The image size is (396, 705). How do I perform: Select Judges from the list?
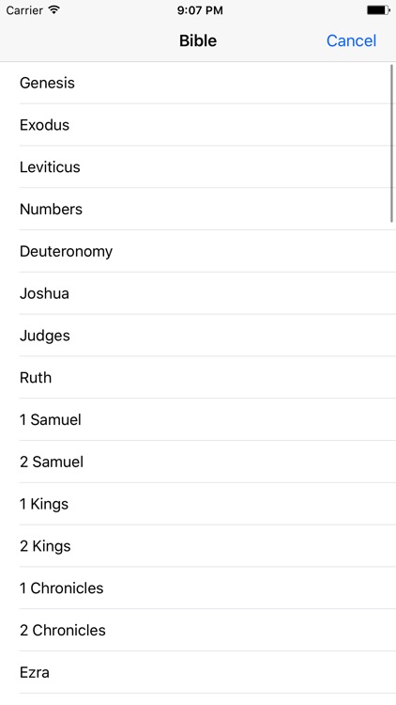click(198, 336)
